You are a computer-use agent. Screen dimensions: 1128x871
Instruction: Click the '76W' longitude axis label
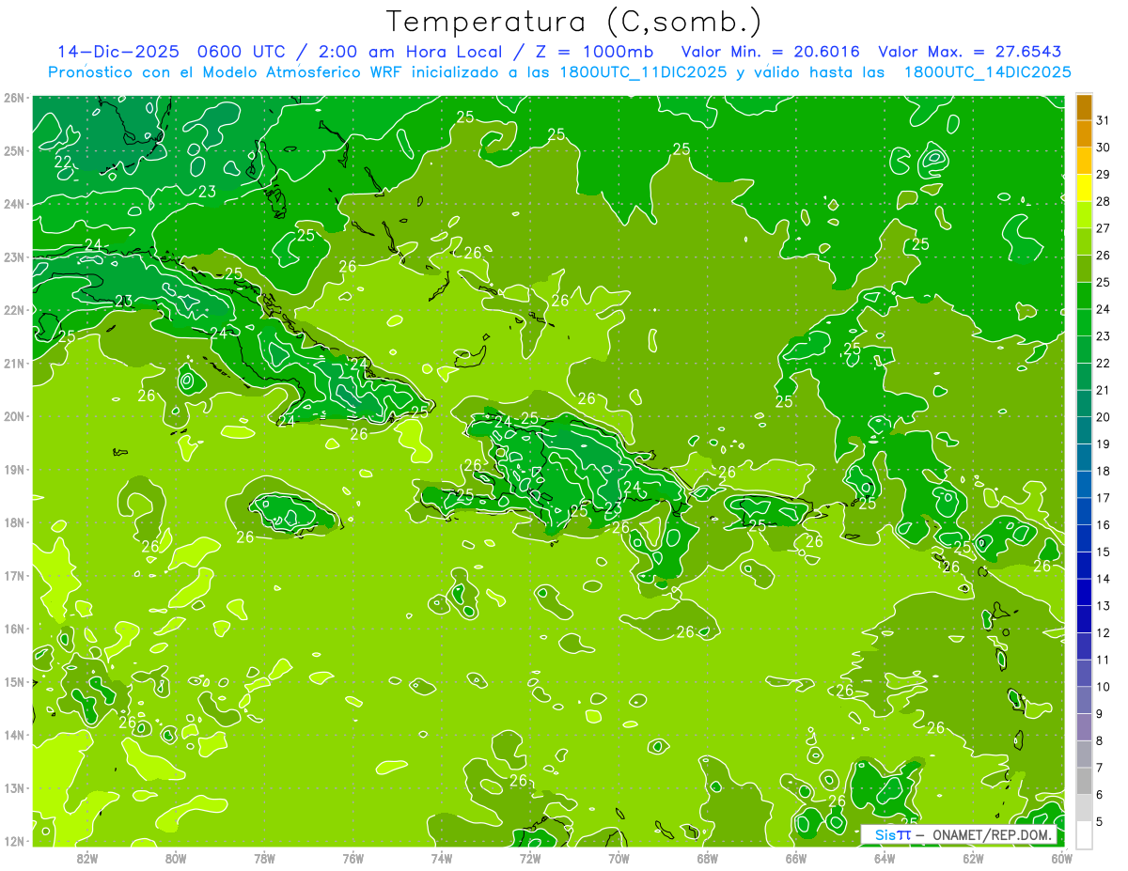pyautogui.click(x=352, y=858)
